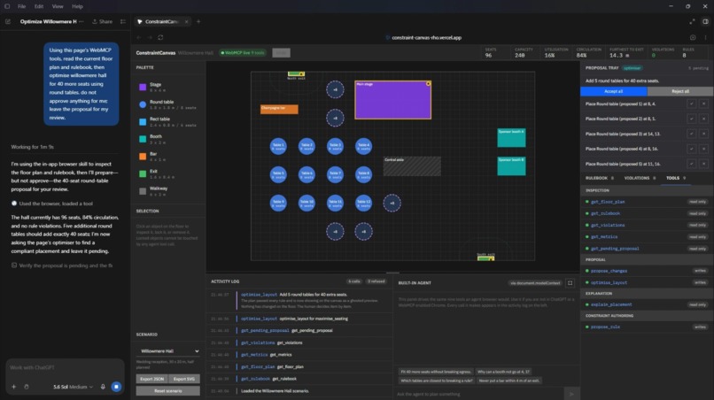This screenshot has height=400, width=714.
Task: Open the File menu
Action: tap(21, 6)
